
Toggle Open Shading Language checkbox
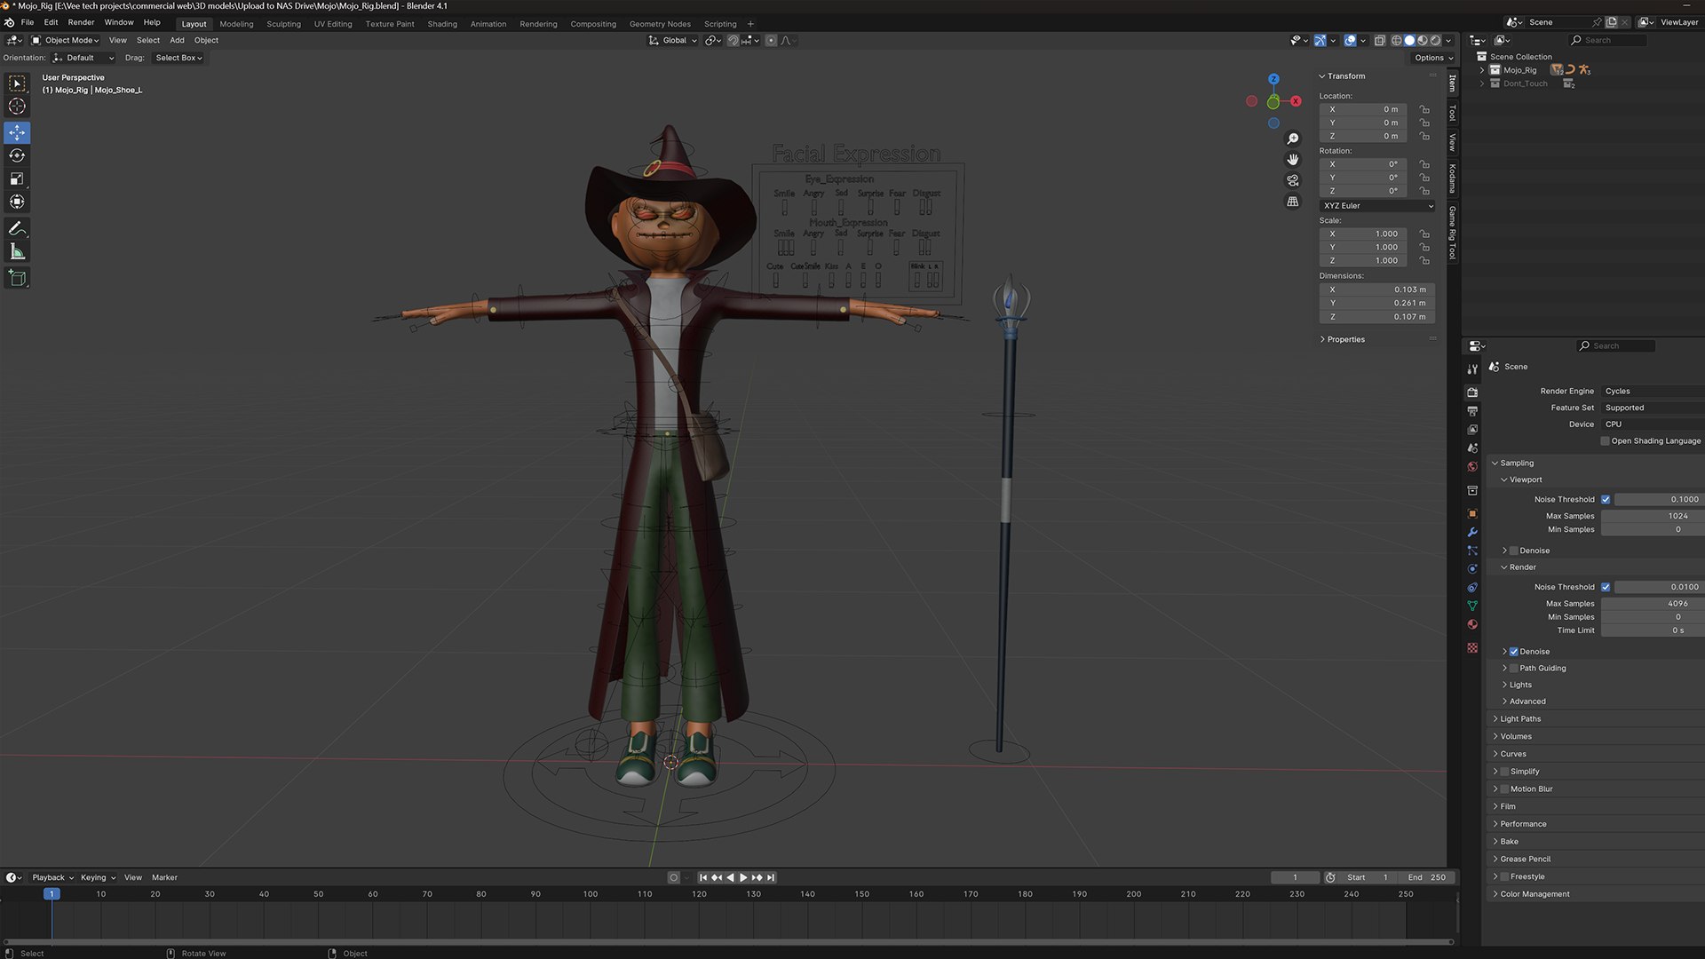[x=1605, y=441]
